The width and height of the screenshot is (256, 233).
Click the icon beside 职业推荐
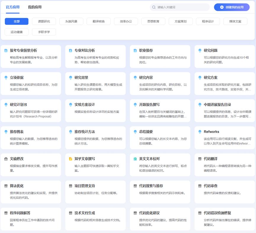point(135,50)
